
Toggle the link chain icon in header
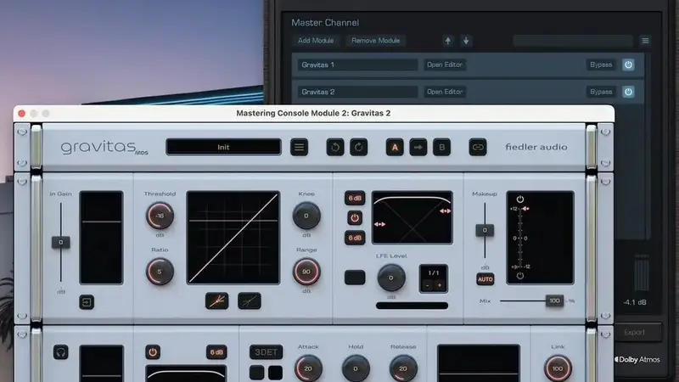[478, 147]
